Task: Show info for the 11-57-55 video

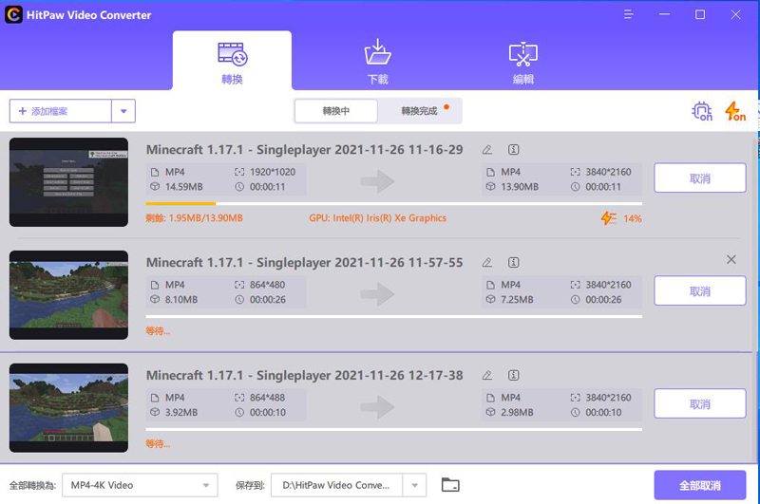Action: 513,262
